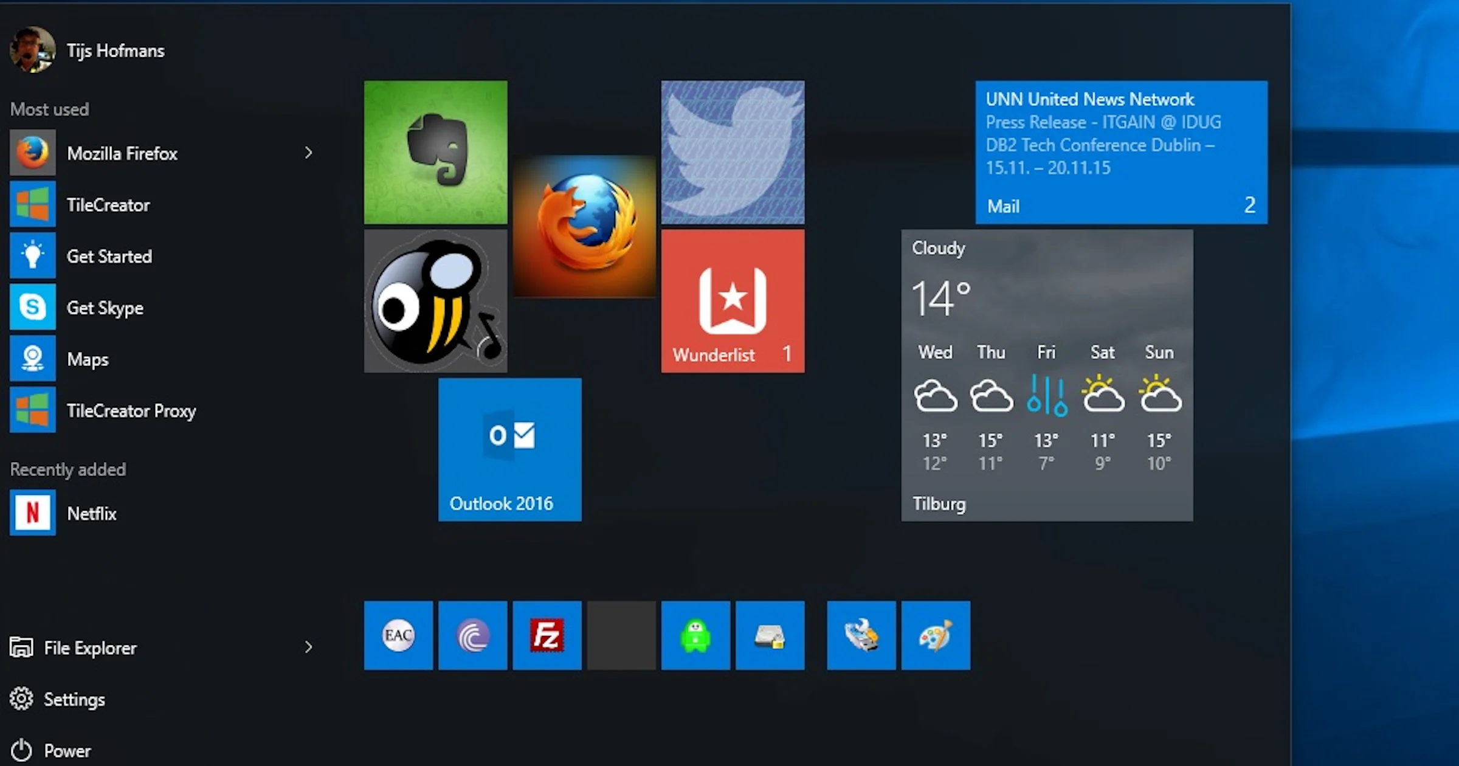1459x766 pixels.
Task: Click the Thu forecast cloud icon
Action: pos(992,396)
